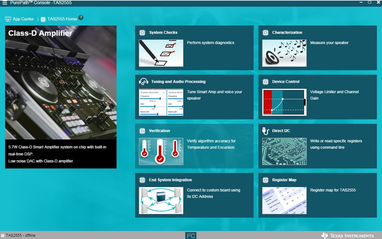Screen dimensions: 382x239
Task: Open Register Map title
Action: 284,180
